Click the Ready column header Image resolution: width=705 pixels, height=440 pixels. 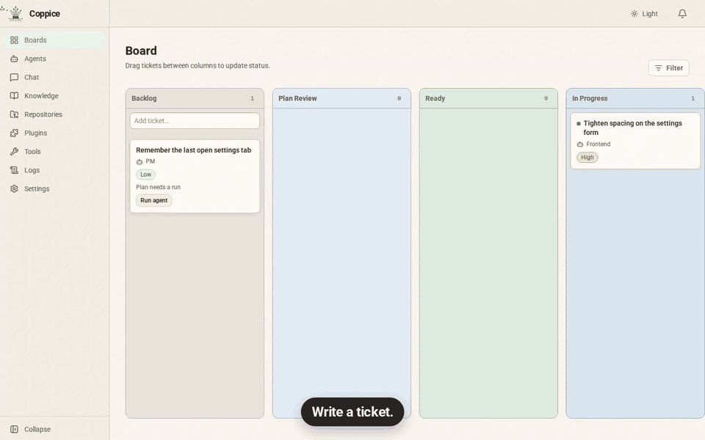click(489, 98)
